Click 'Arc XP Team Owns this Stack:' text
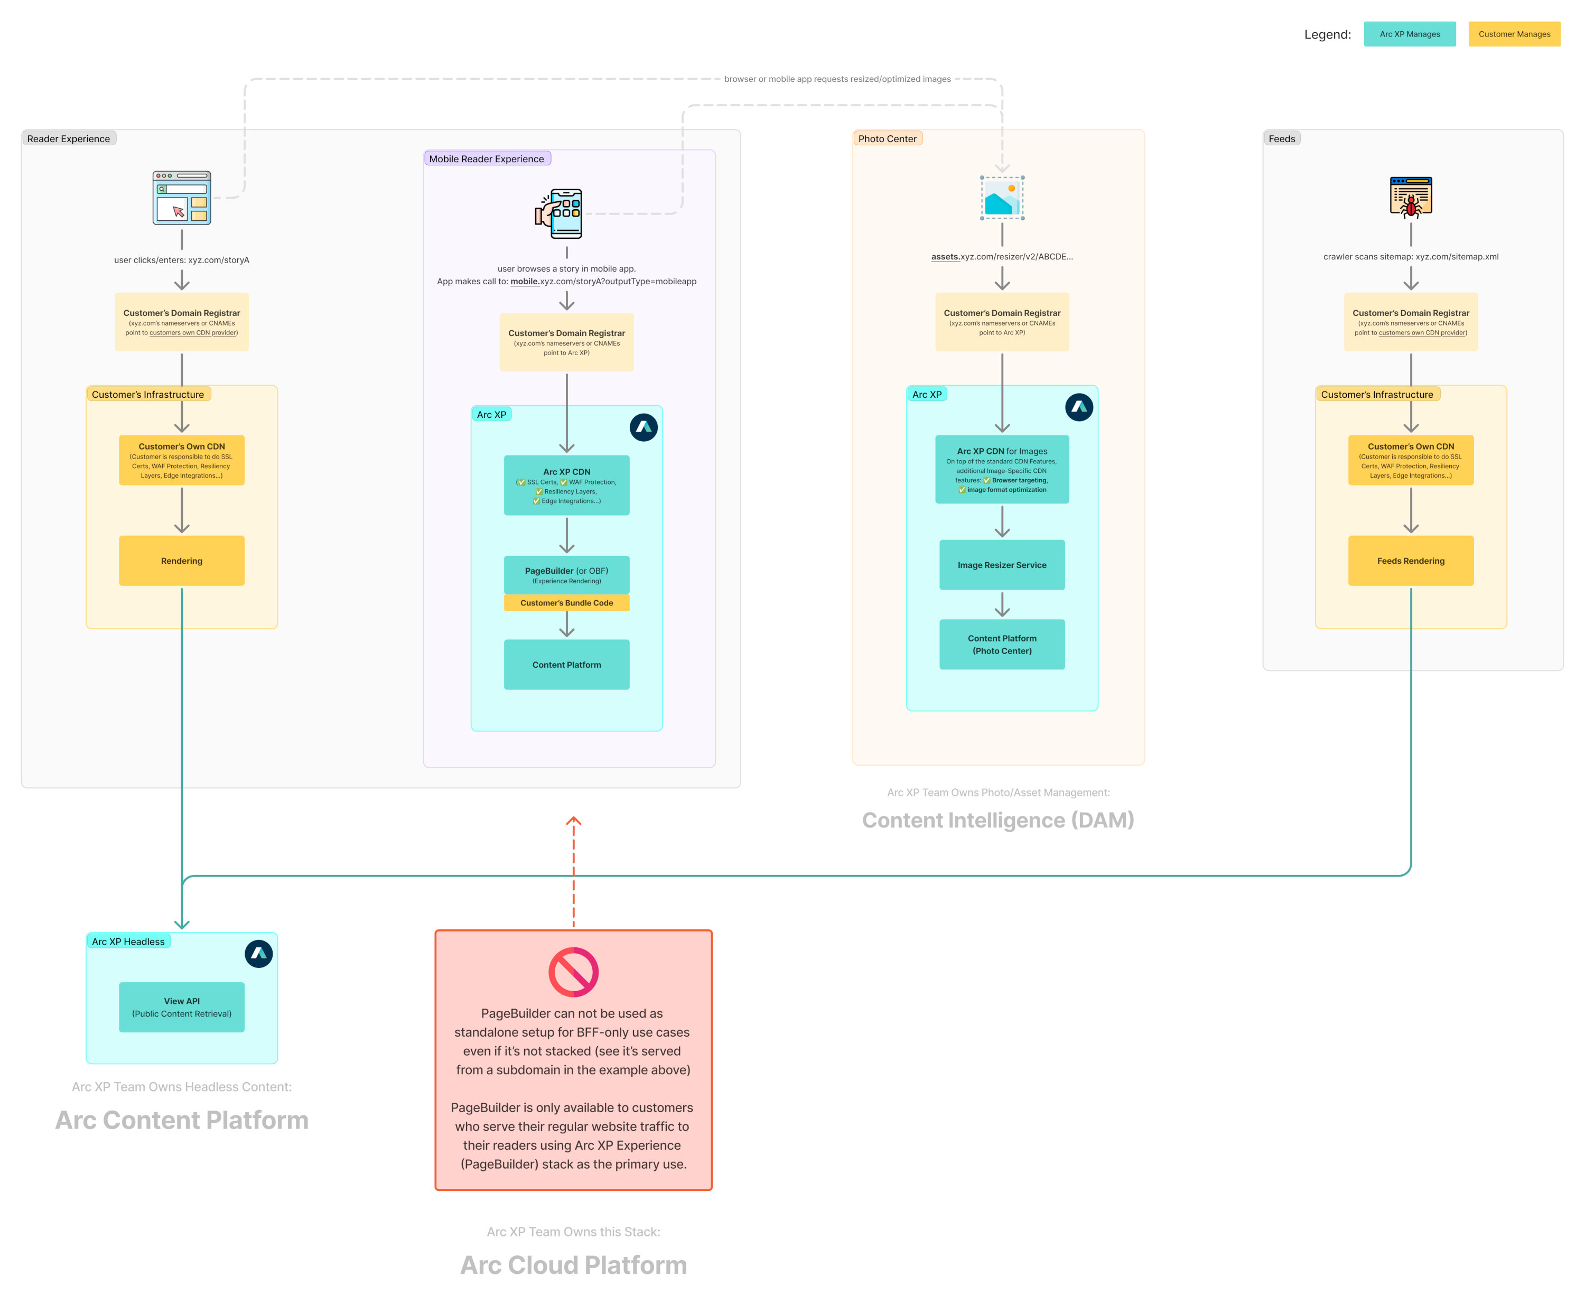The image size is (1585, 1295). click(573, 1232)
